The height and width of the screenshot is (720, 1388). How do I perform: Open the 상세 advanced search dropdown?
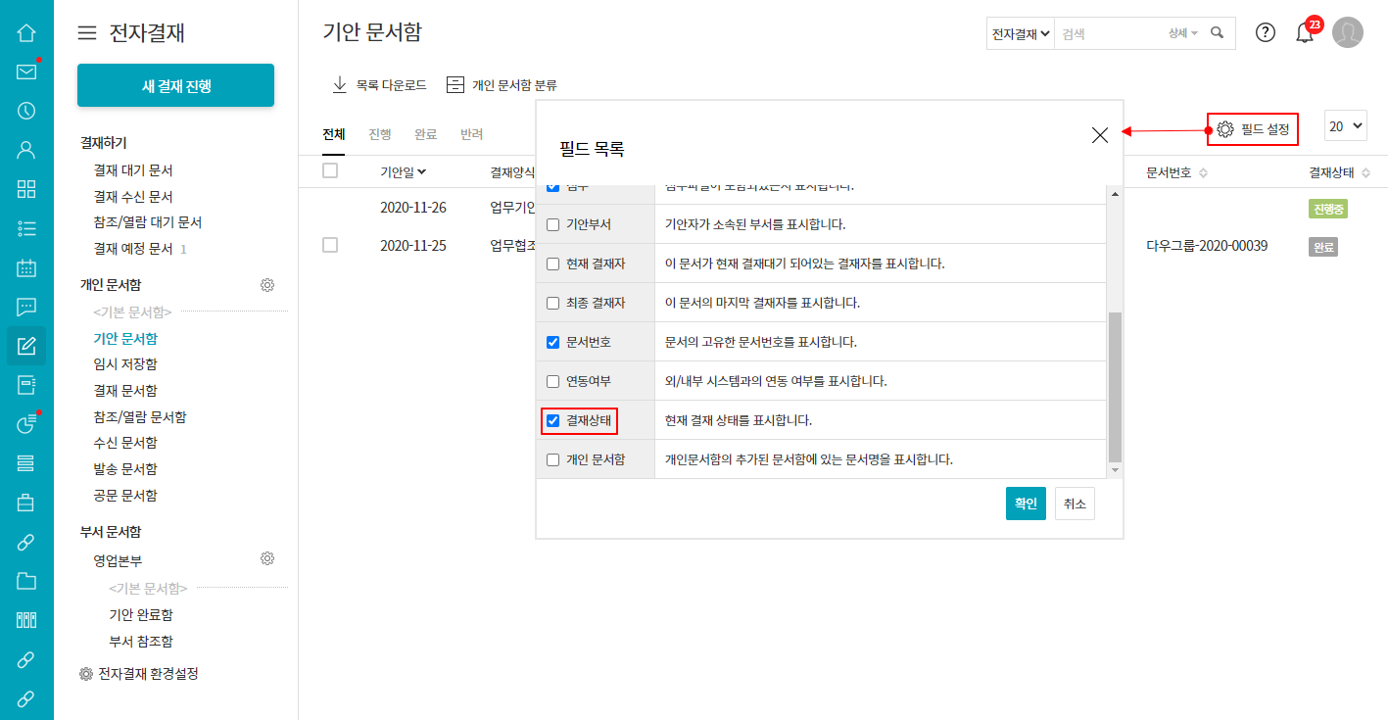[x=1182, y=33]
